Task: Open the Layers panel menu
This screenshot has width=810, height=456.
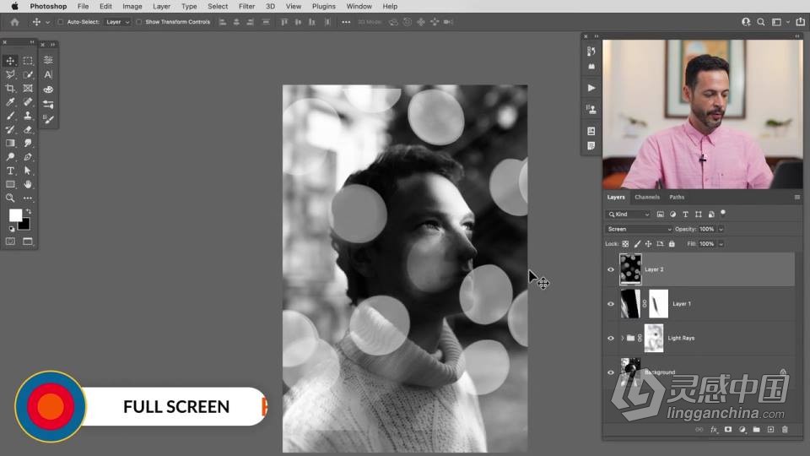Action: tap(797, 197)
